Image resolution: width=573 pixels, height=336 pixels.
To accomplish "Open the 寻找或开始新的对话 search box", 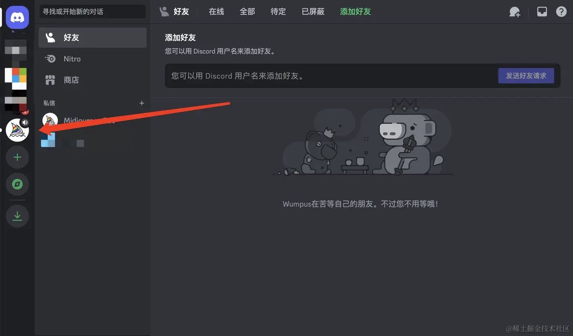I will click(92, 12).
